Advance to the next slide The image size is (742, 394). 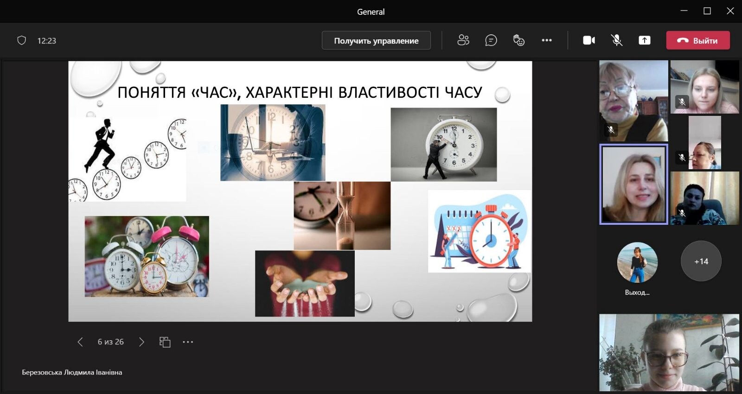pos(141,342)
